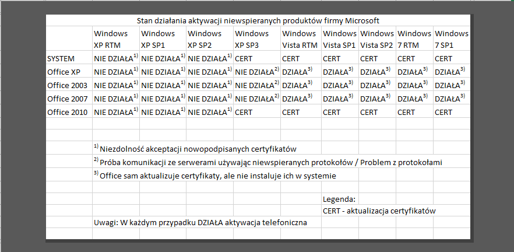Click Office 2003 cell under Windows Vista SP1
The height and width of the screenshot is (252, 514).
(340, 85)
